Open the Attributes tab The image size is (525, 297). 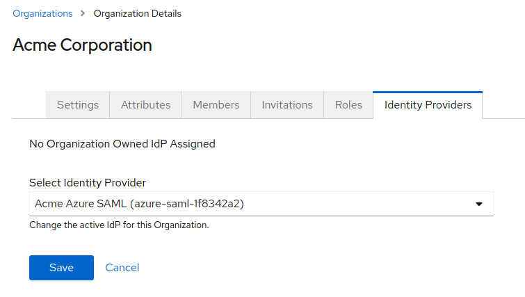click(145, 105)
